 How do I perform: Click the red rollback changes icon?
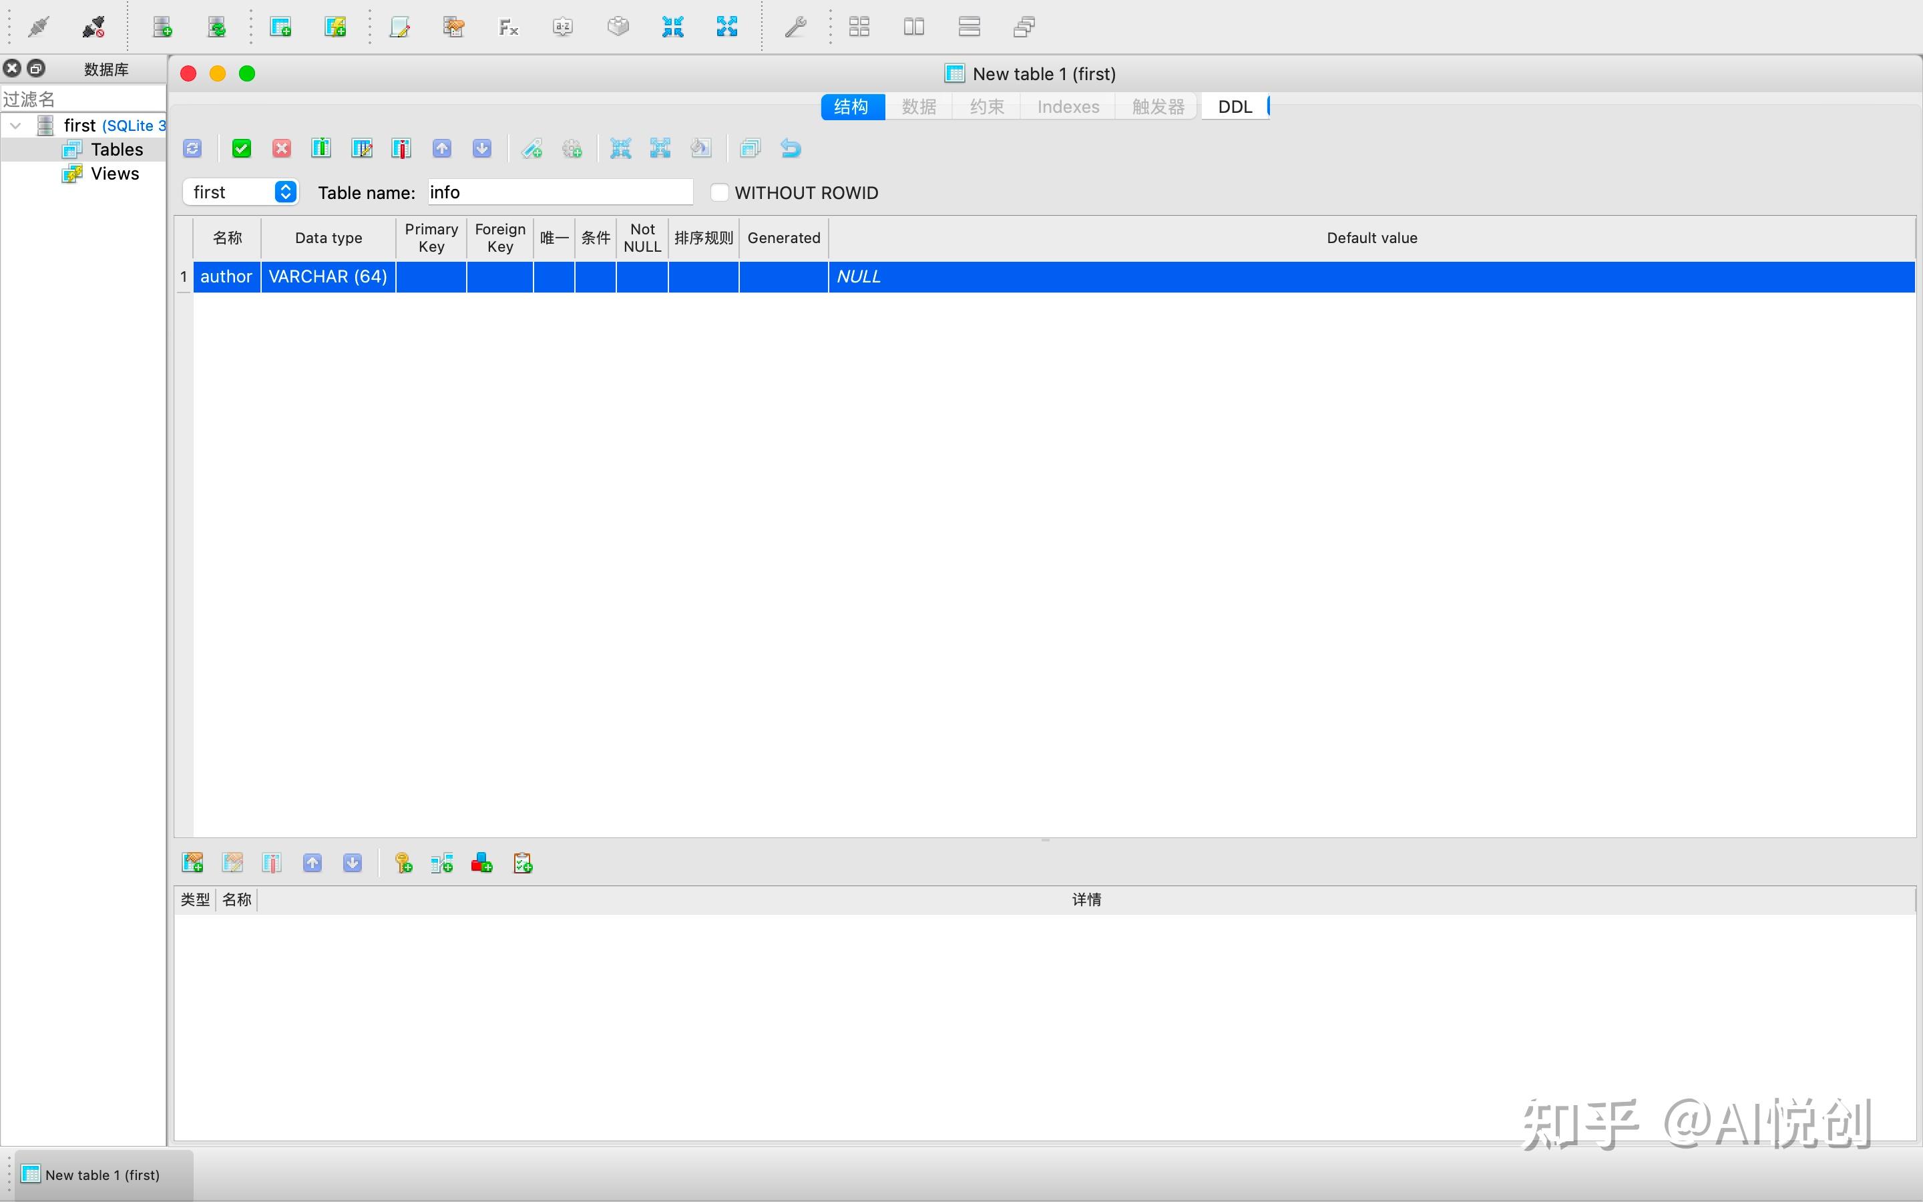tap(281, 149)
